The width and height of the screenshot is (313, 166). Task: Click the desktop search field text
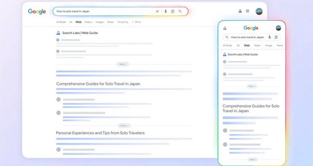pos(73,11)
